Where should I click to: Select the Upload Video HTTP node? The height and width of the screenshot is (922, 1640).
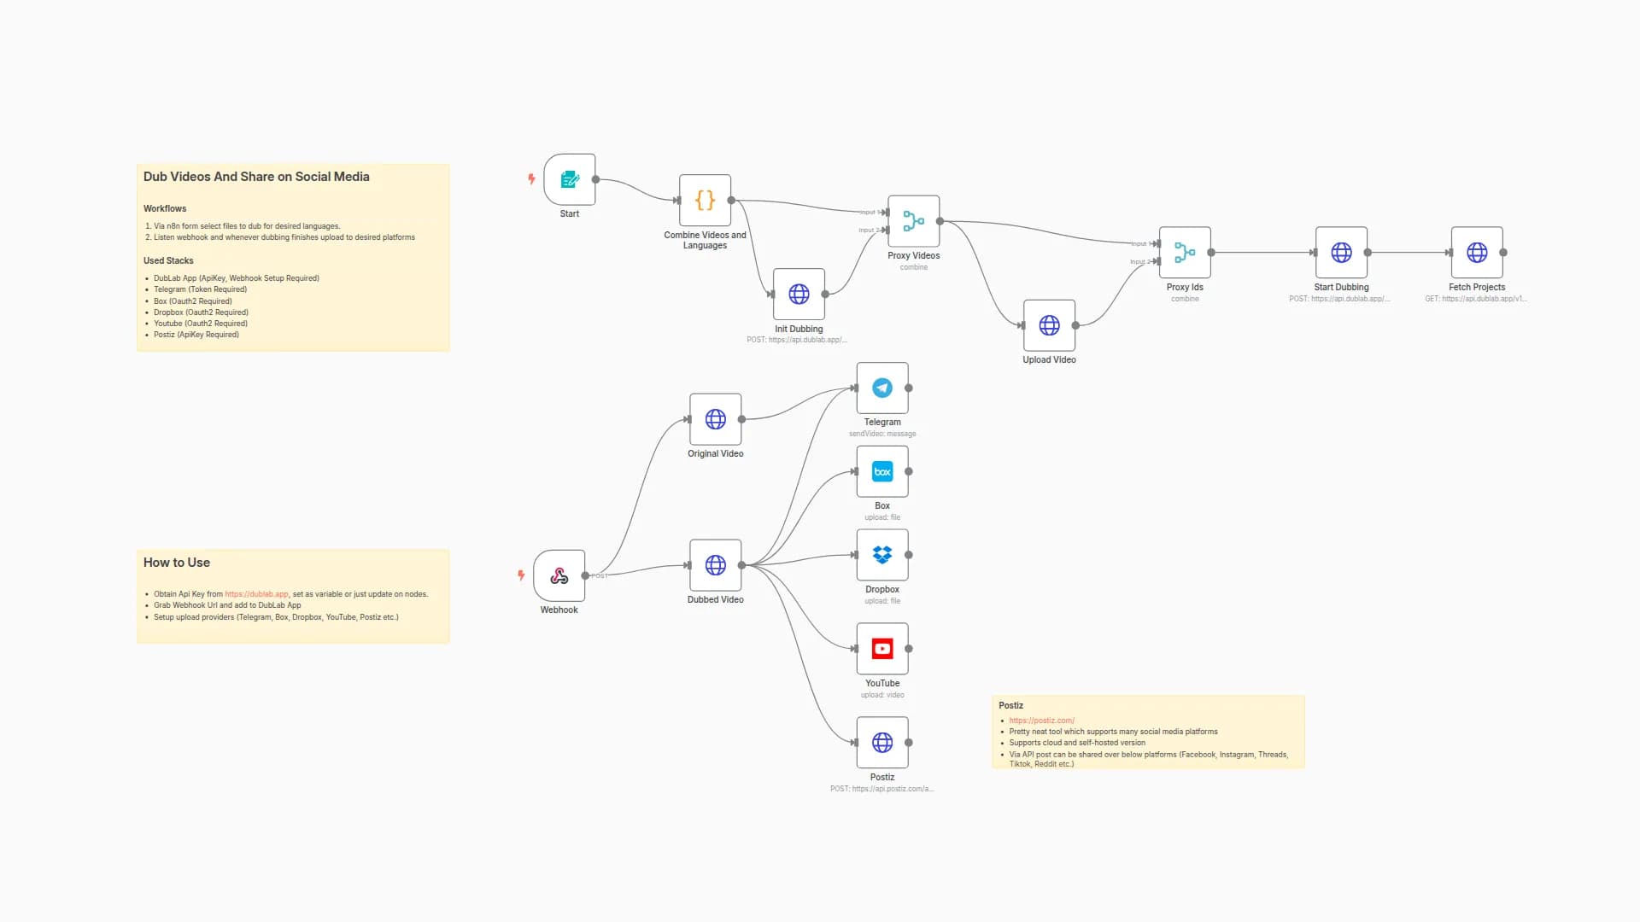pos(1049,325)
